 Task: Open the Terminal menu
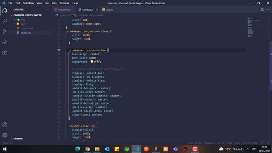click(64, 3)
